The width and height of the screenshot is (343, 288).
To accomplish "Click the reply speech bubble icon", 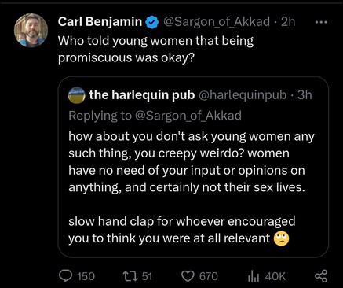I will click(x=65, y=276).
